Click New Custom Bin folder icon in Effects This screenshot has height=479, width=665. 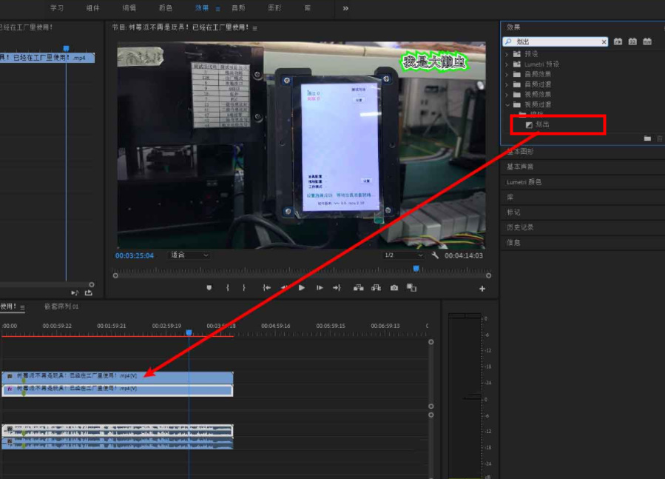click(647, 138)
